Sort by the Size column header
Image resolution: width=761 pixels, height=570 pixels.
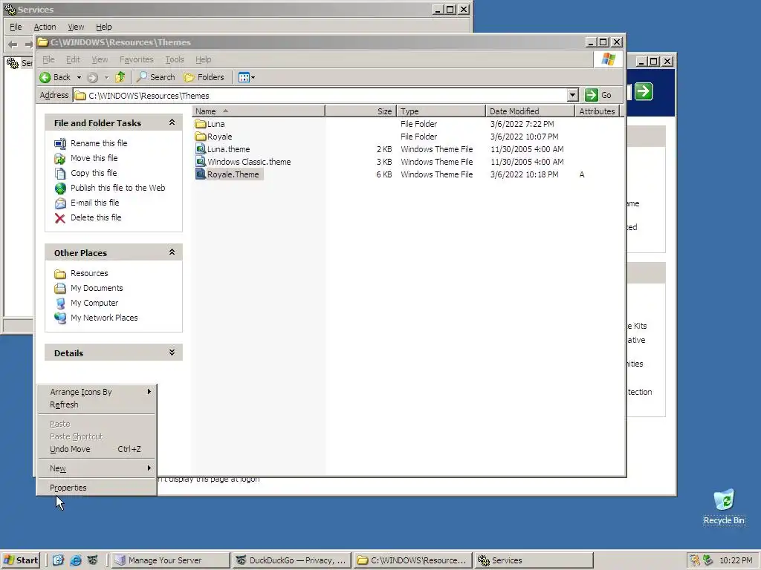click(x=360, y=111)
